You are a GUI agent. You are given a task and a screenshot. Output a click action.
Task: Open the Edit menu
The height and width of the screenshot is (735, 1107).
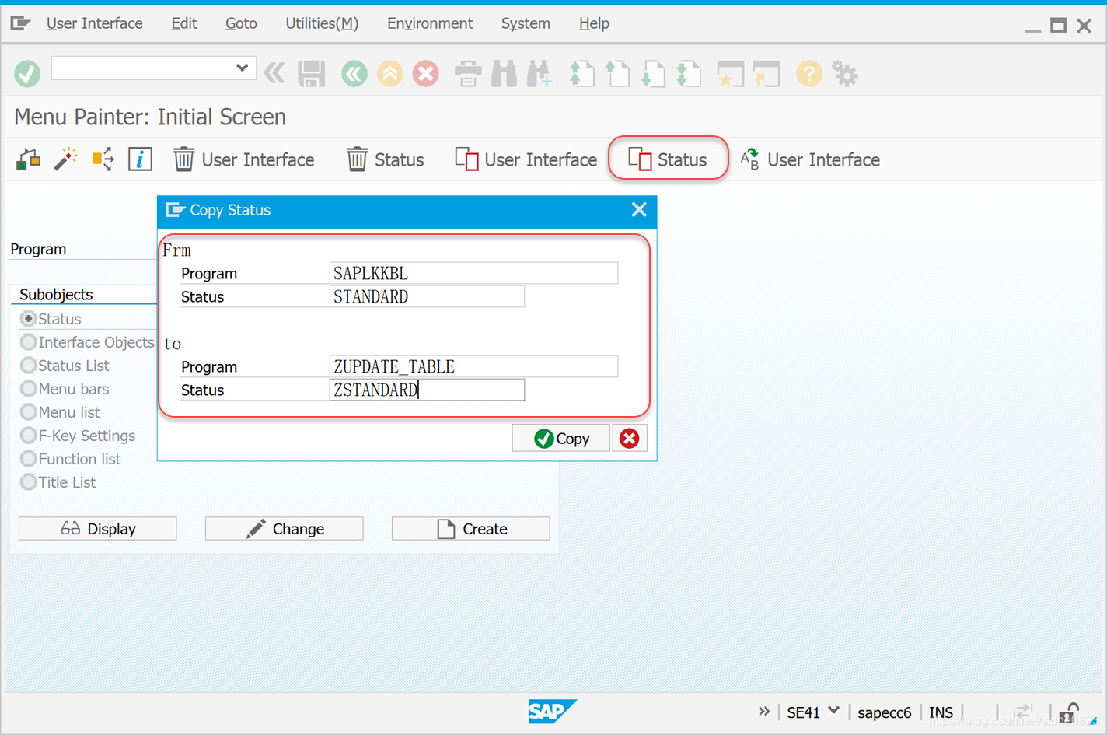click(x=184, y=23)
